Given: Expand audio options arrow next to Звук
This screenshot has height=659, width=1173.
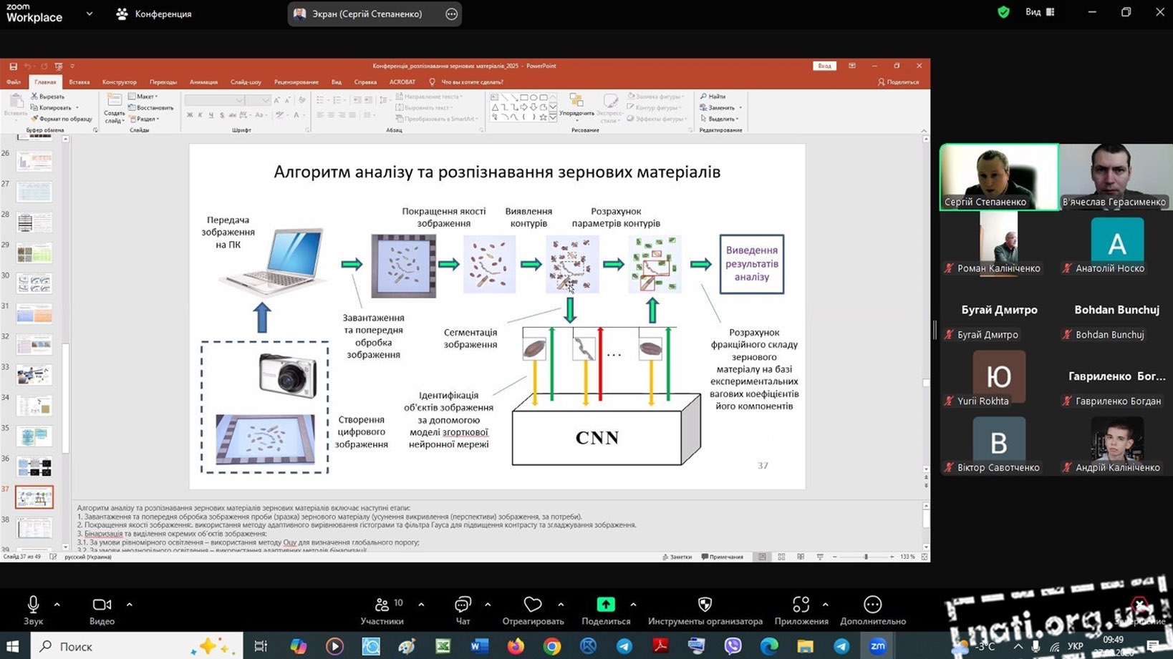Looking at the screenshot, I should pyautogui.click(x=57, y=605).
